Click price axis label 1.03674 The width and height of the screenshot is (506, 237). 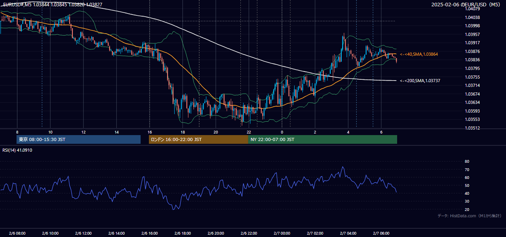click(x=473, y=94)
